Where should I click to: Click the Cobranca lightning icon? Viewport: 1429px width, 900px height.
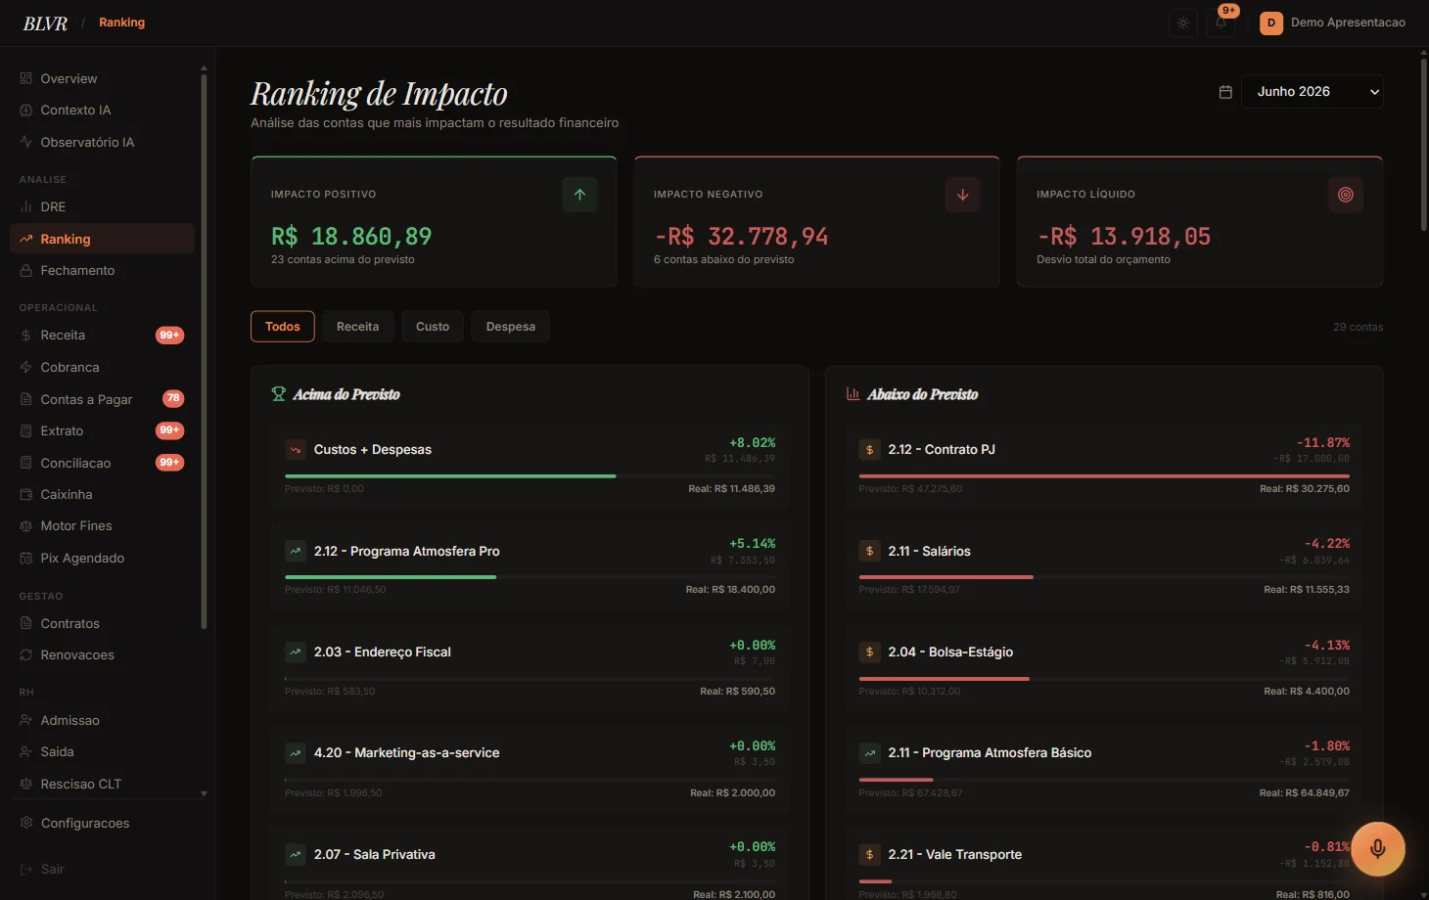[26, 368]
